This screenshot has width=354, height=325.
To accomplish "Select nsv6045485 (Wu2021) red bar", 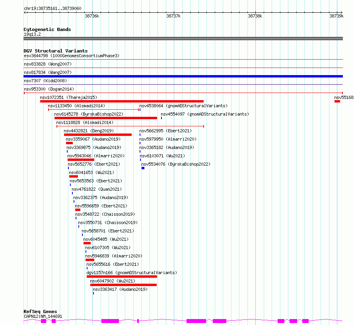I will (x=87, y=243).
